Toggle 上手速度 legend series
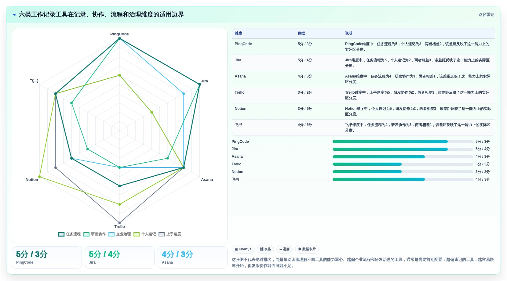The height and width of the screenshot is (281, 507). (x=170, y=234)
